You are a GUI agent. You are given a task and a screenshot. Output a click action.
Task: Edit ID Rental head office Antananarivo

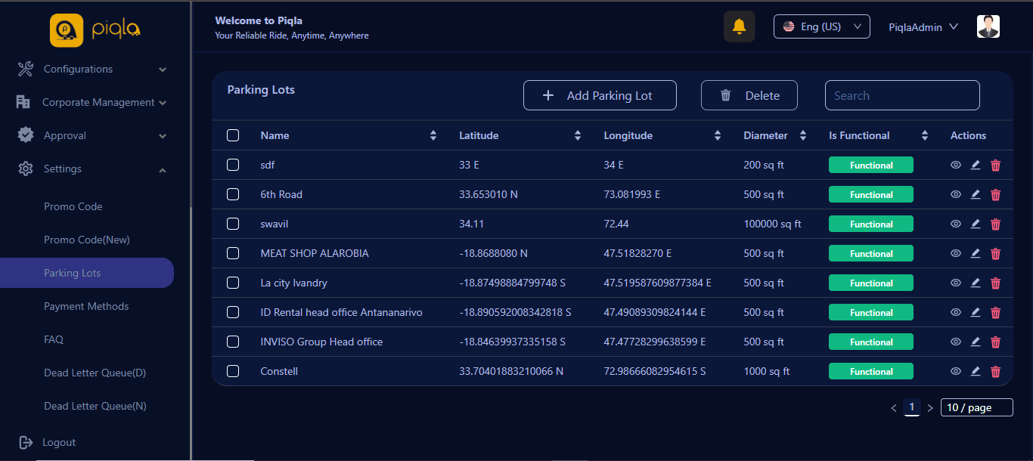[976, 312]
